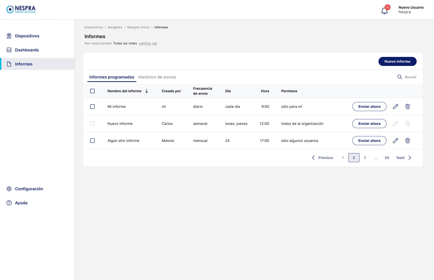Toggle the select-all header checkbox
The width and height of the screenshot is (434, 280).
pos(92,91)
